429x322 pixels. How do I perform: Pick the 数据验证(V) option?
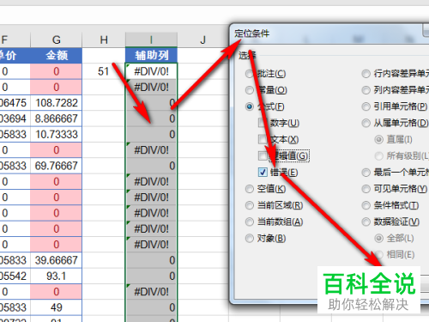(x=366, y=222)
